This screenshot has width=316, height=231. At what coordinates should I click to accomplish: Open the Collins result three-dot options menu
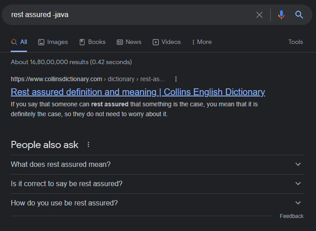click(x=176, y=79)
